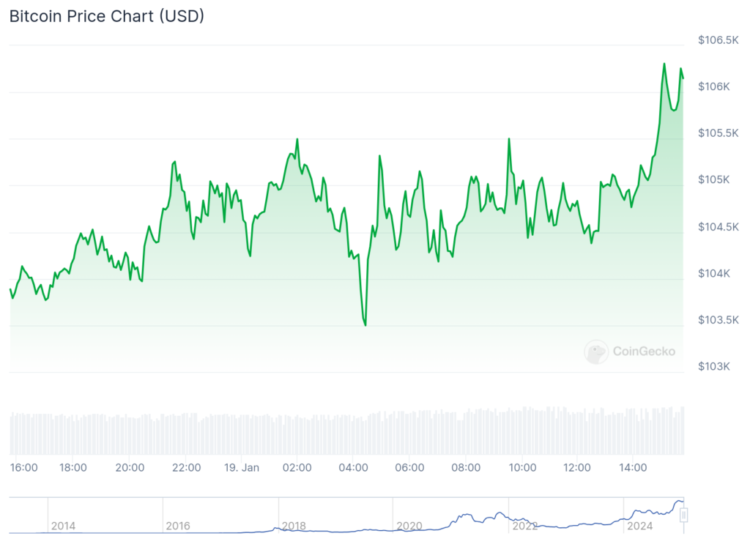Click the Bitcoin Price Chart (USD) title
Screen dimensions: 750x547
tap(106, 16)
